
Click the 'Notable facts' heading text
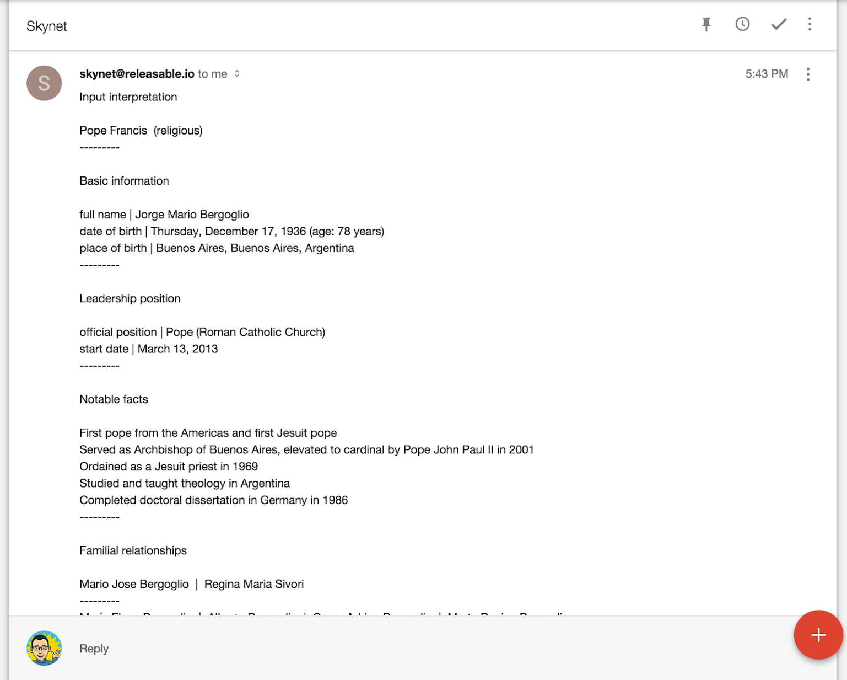(114, 399)
